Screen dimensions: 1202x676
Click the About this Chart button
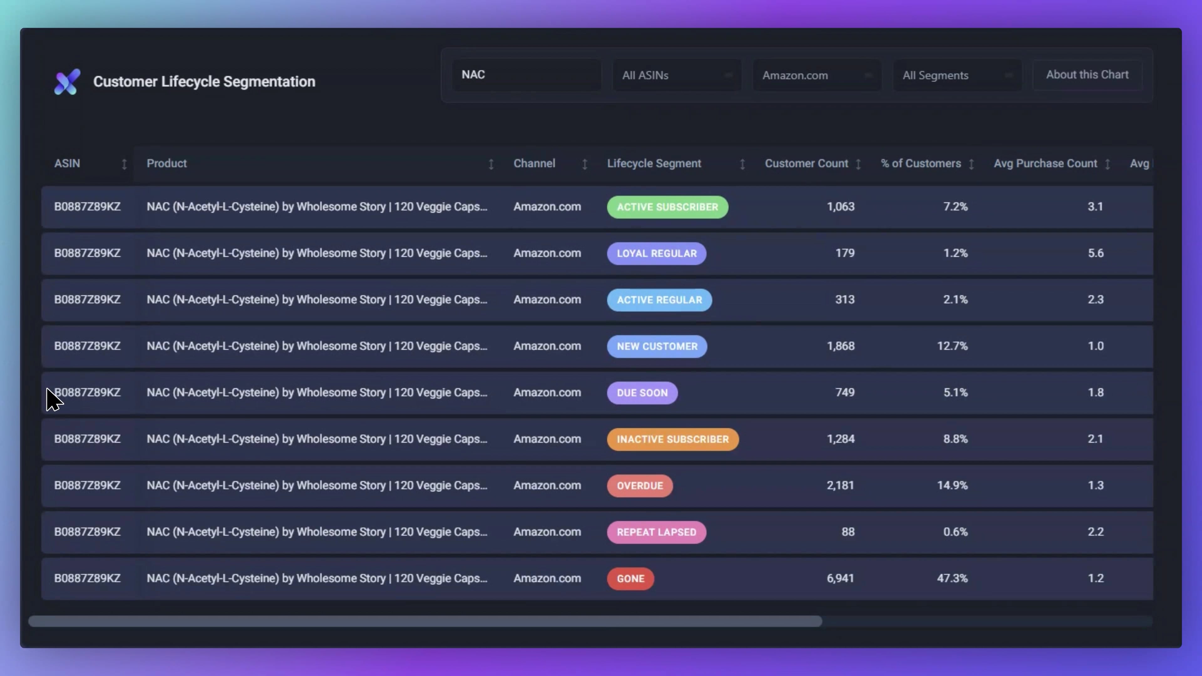[x=1087, y=75]
